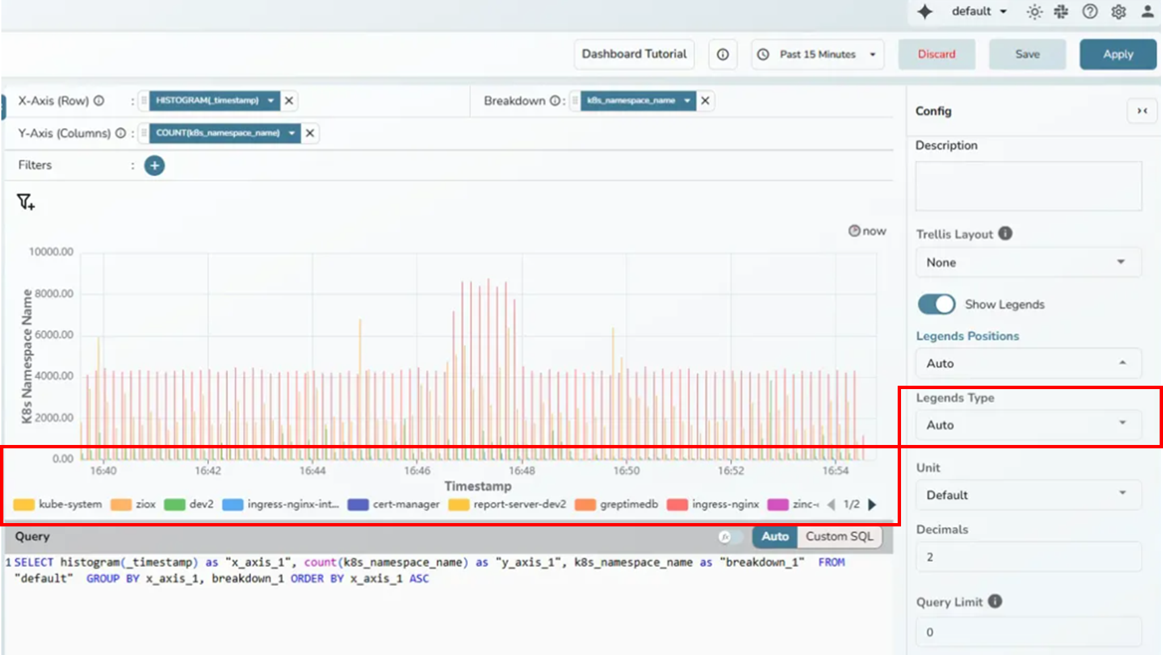Click the info icon beside Dashboard Tutorial

point(723,54)
